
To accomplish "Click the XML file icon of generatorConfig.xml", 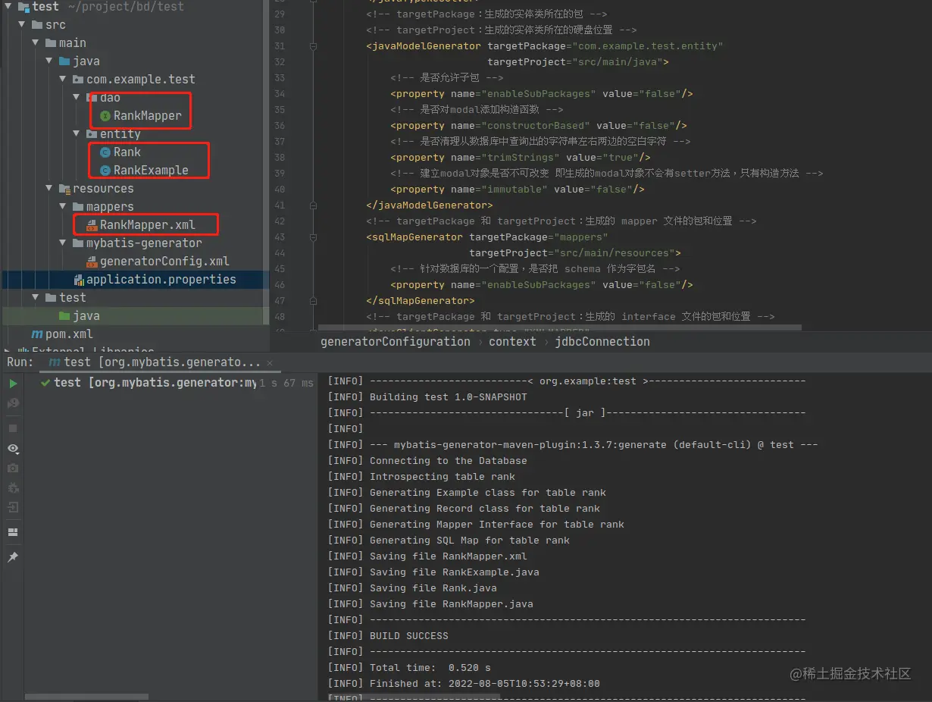I will coord(92,262).
